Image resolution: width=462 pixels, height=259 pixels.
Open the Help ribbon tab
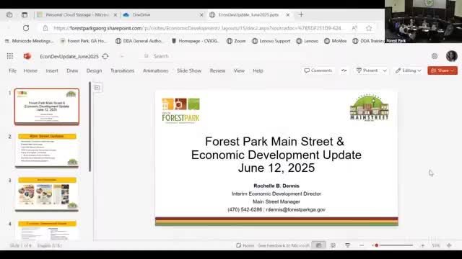pos(258,71)
